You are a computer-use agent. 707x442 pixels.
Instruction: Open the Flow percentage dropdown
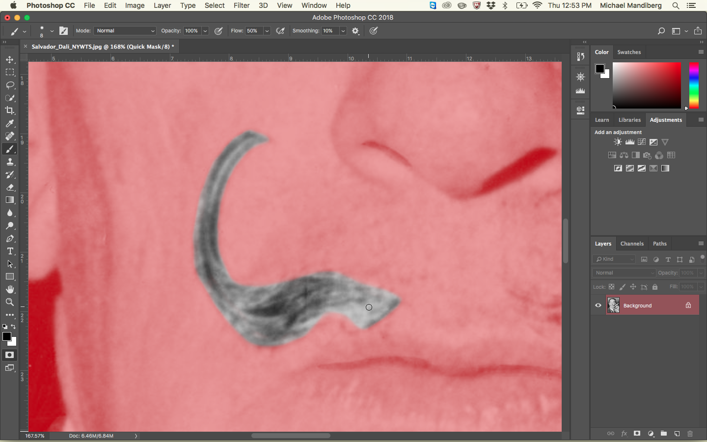[x=267, y=31]
